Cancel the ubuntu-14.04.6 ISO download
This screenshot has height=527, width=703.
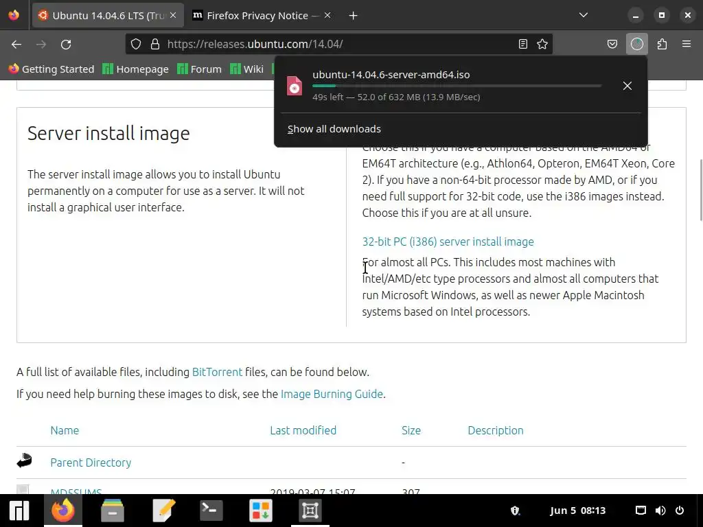627,86
